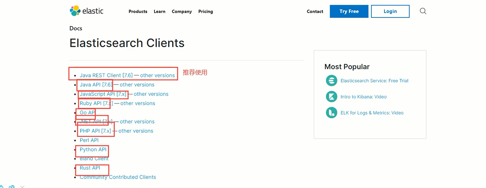
Task: Open JavaScript API [7.x] docs
Action: pyautogui.click(x=103, y=94)
